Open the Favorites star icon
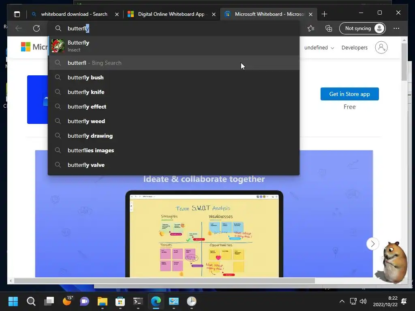The image size is (415, 311). [311, 28]
